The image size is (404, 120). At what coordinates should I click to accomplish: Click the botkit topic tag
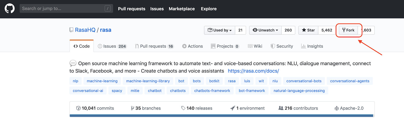tap(214, 81)
